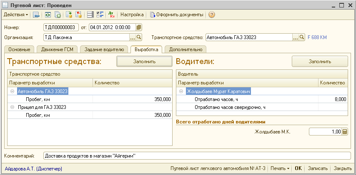
Task: Open the Действия menu
Action: click(16, 15)
